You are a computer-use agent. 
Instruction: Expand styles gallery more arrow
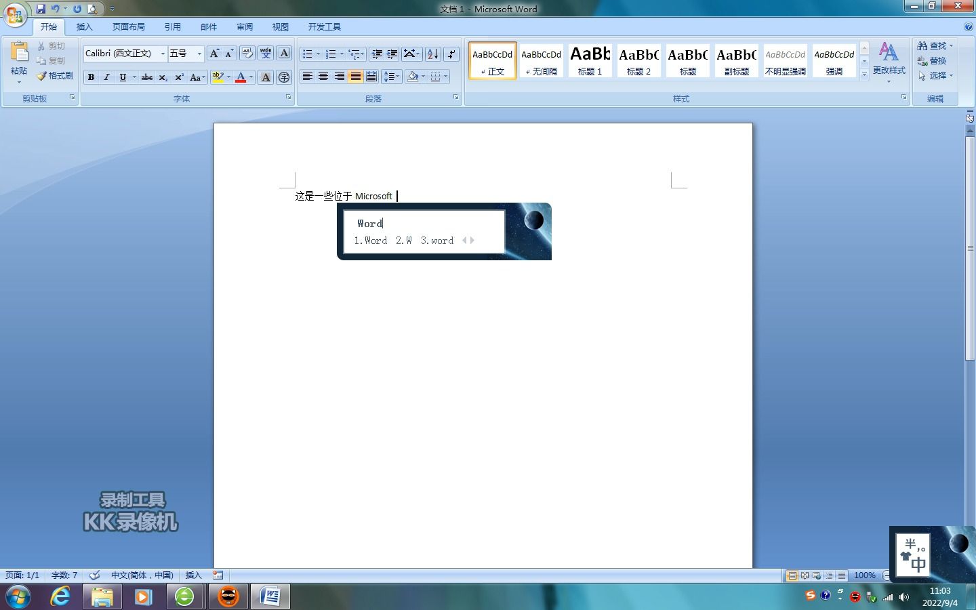tap(864, 75)
